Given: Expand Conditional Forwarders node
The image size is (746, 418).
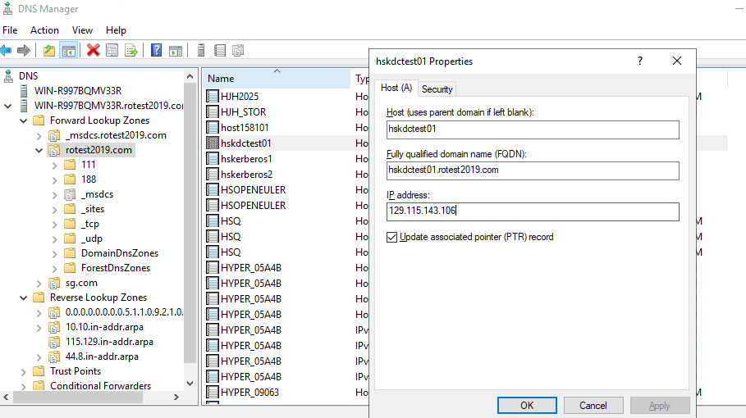Looking at the screenshot, I should (23, 386).
